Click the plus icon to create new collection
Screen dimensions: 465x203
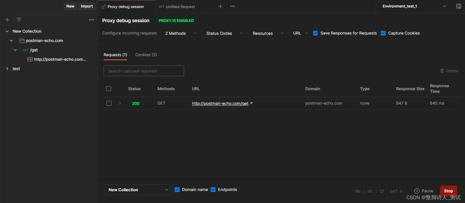7,20
